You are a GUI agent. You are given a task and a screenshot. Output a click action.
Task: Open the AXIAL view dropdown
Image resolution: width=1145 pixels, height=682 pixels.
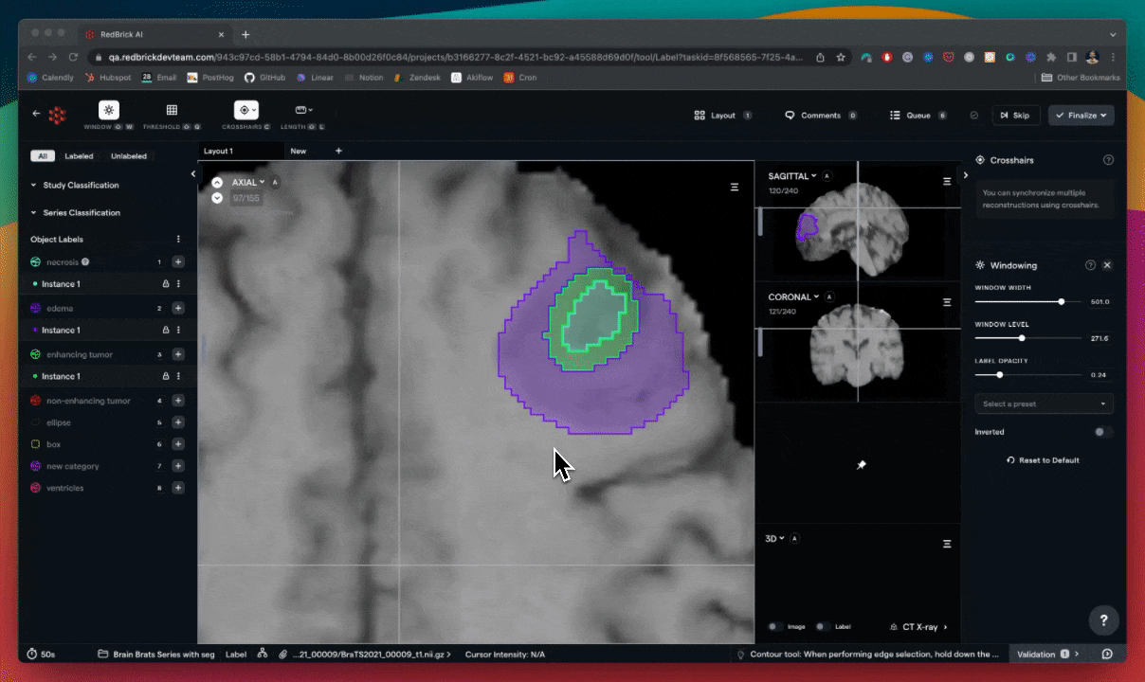248,182
